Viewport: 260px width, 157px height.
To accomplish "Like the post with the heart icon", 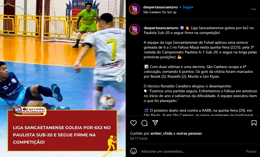I will 134,123.
